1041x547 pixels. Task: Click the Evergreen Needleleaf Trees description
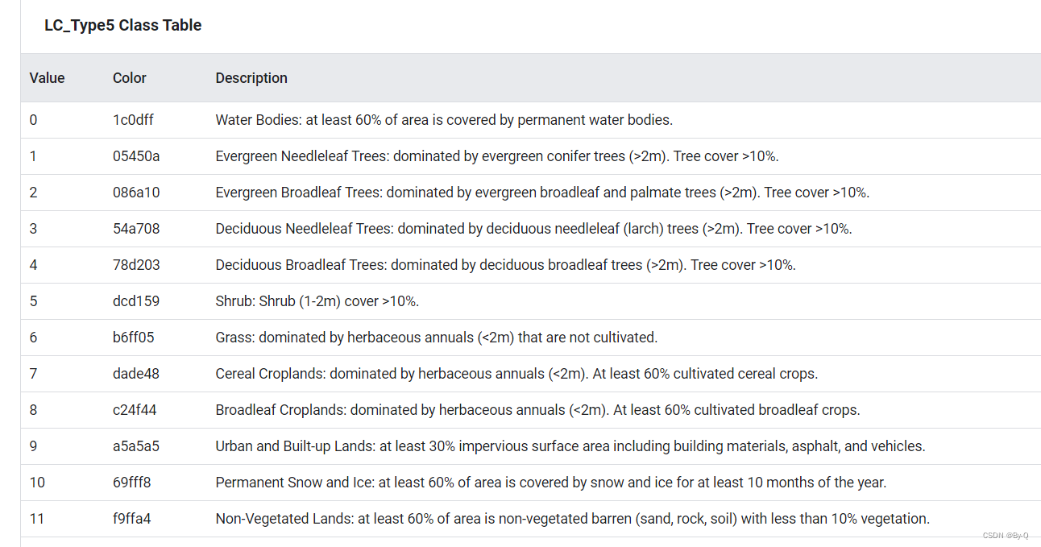coord(497,156)
